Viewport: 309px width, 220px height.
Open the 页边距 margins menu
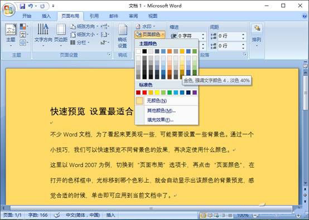point(61,36)
